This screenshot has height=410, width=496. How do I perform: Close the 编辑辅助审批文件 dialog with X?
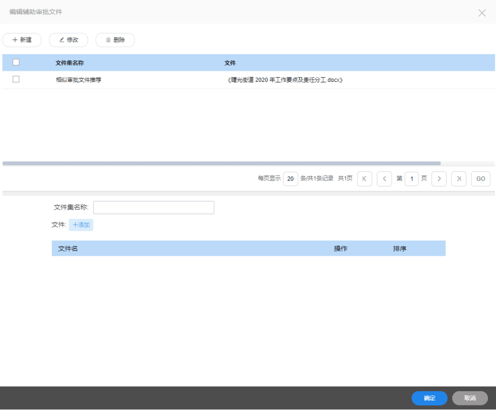click(x=482, y=13)
